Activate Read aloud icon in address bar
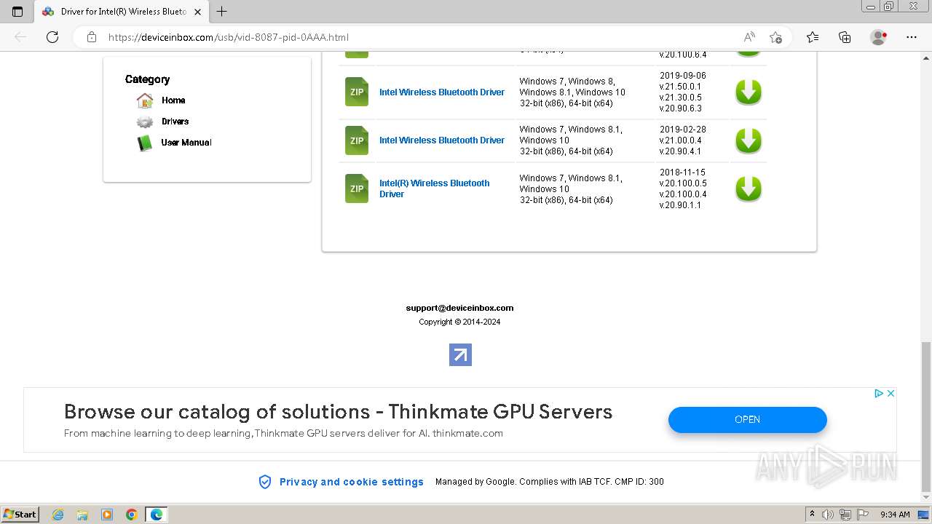The width and height of the screenshot is (932, 524). (749, 37)
